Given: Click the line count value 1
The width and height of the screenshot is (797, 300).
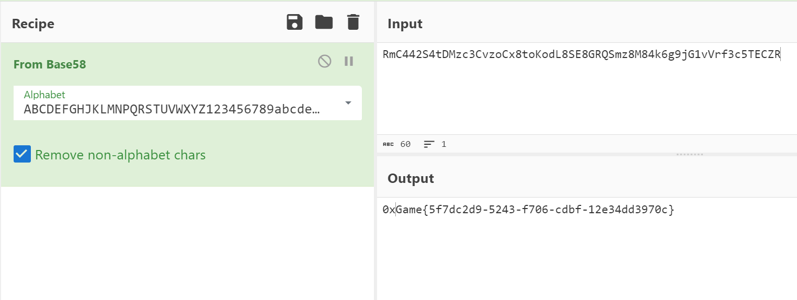Looking at the screenshot, I should 443,144.
